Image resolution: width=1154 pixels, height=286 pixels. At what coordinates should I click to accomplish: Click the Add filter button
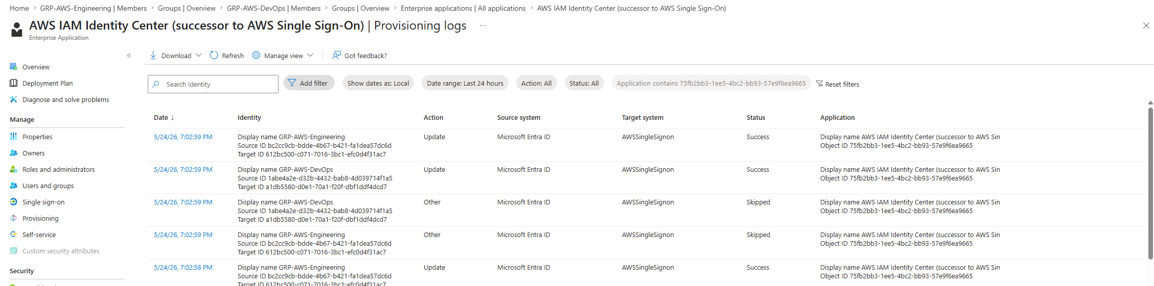coord(309,83)
